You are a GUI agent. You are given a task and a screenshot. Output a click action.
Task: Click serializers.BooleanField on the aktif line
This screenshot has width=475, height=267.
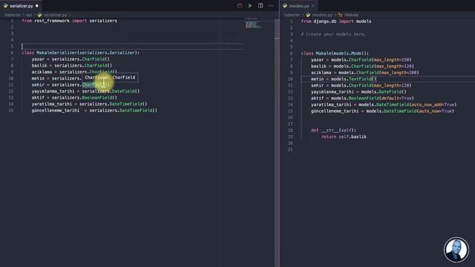tap(84, 97)
